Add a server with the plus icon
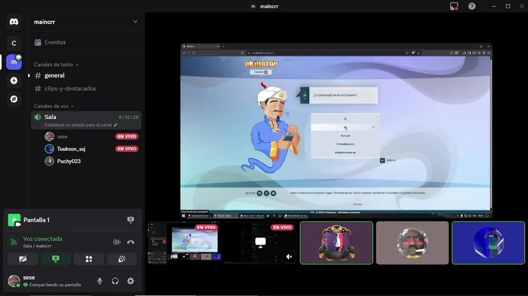The height and width of the screenshot is (296, 528). pos(14,81)
